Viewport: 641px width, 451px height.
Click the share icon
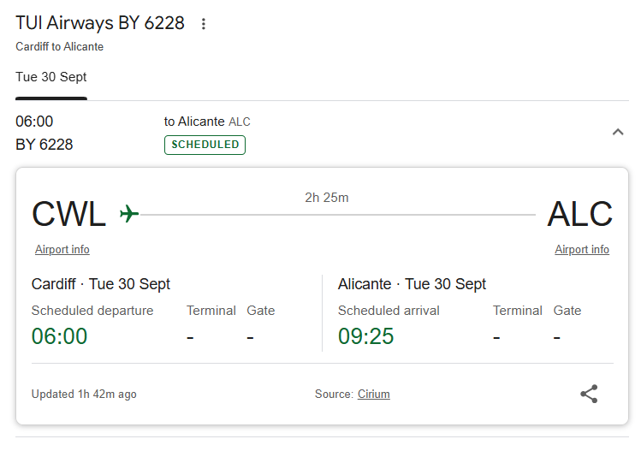[589, 394]
